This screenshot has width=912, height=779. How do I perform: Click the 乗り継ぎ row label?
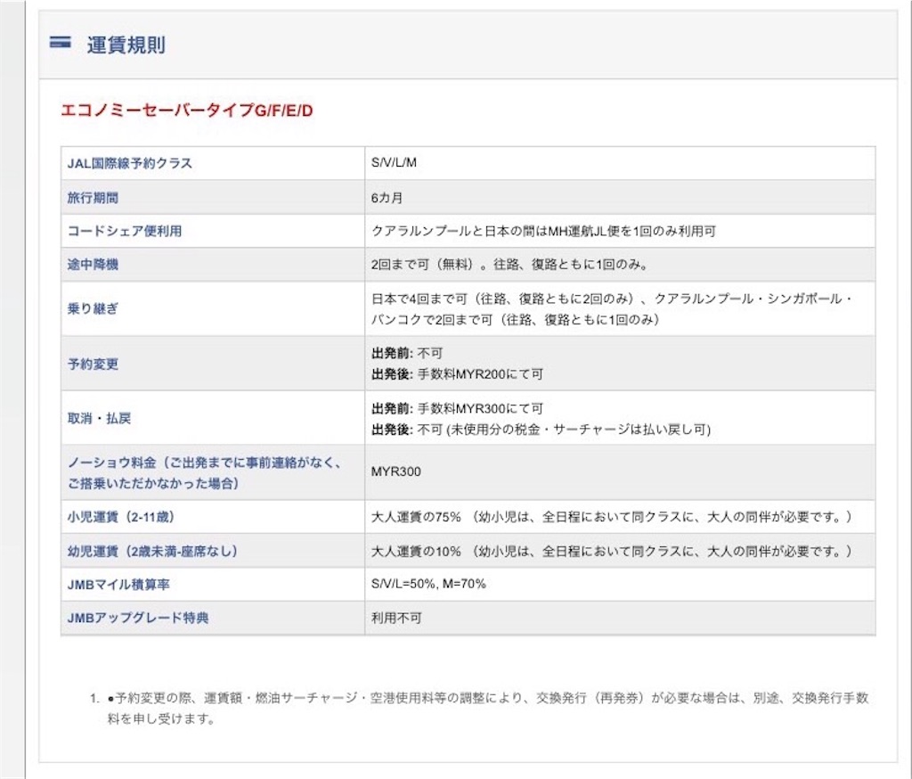[x=93, y=308]
